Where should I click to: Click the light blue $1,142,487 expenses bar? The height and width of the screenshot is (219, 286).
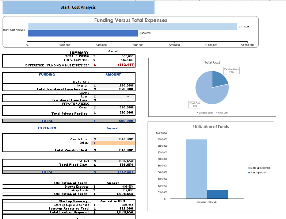point(133,27)
